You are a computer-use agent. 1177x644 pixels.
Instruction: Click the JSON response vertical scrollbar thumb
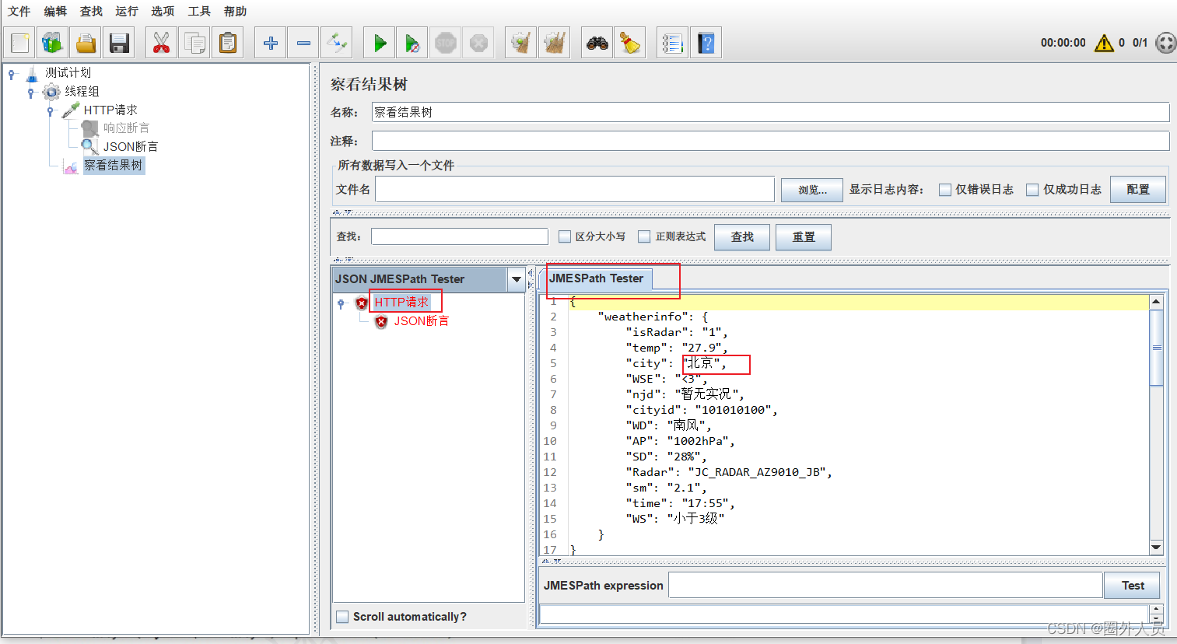tap(1156, 348)
